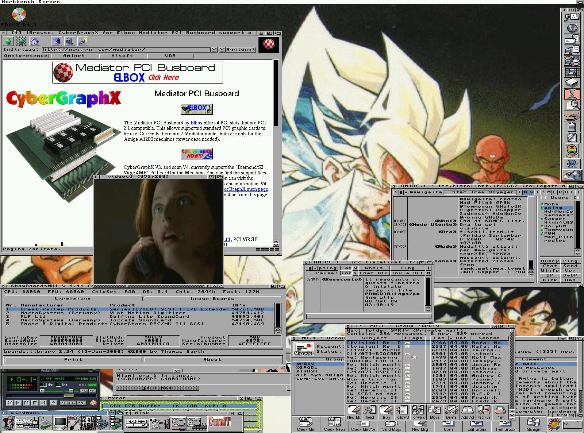The image size is (584, 433).
Task: Click the magnifier icon in right-side dock
Action: [572, 105]
